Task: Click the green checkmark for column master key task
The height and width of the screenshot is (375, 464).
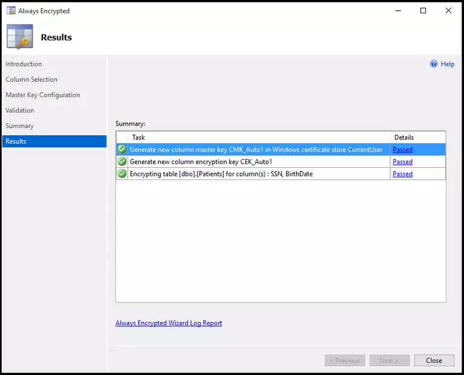Action: (x=122, y=149)
